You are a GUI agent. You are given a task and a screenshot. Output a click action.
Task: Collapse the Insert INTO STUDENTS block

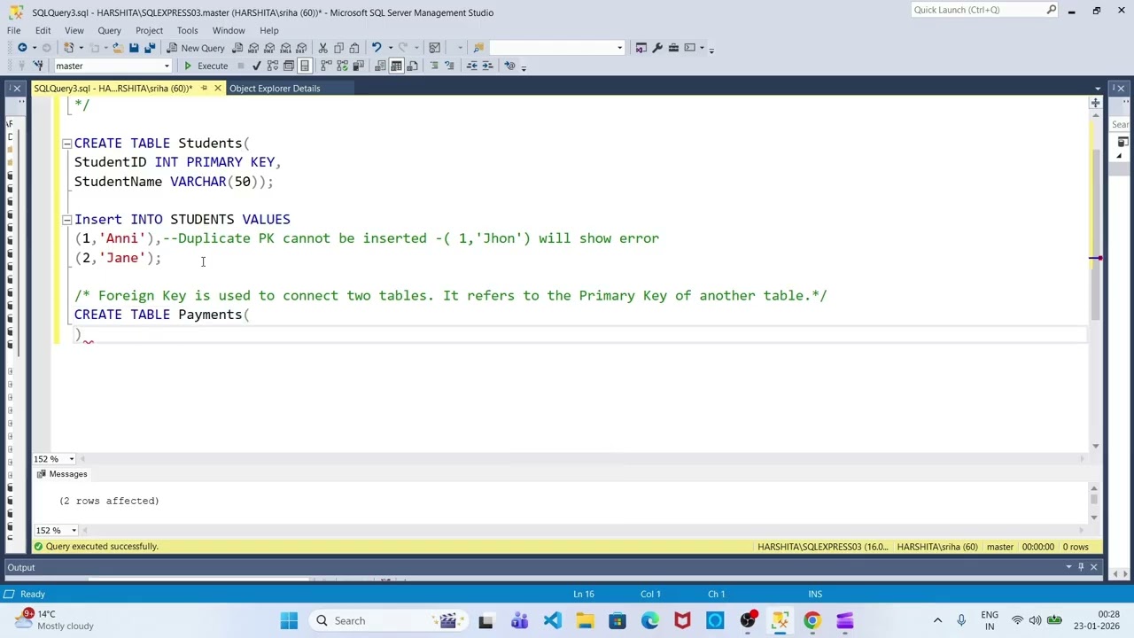66,220
